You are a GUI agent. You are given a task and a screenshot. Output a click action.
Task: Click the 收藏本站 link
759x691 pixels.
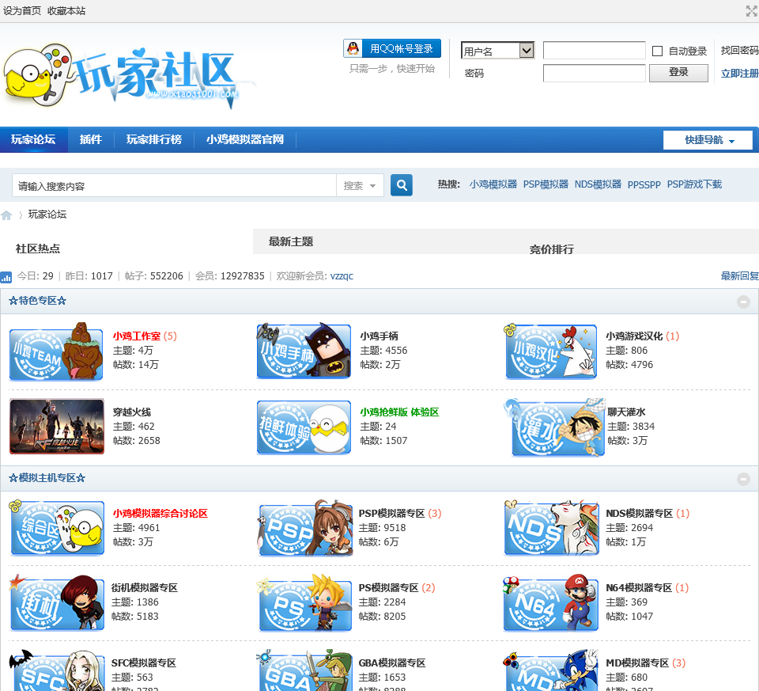[x=66, y=10]
